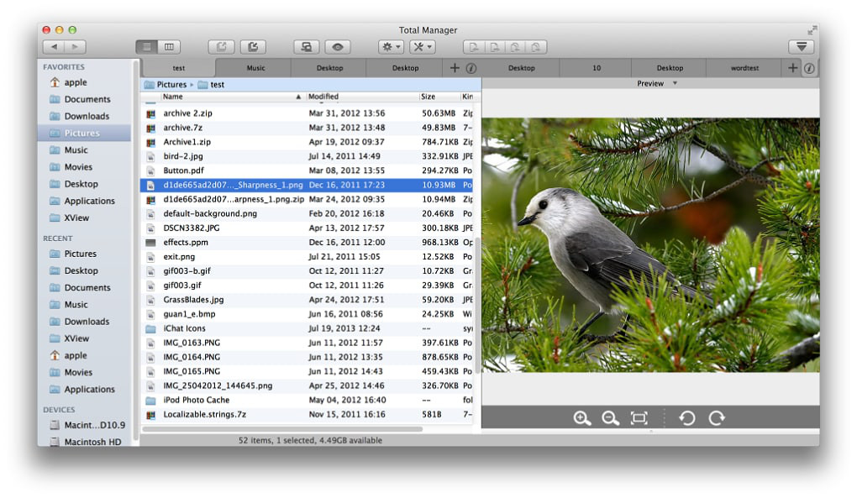
Task: Open XView in Favorites sidebar
Action: [x=69, y=218]
